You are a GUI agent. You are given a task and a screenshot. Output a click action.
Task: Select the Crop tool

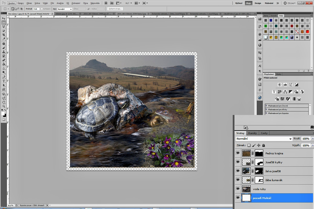coord(4,35)
